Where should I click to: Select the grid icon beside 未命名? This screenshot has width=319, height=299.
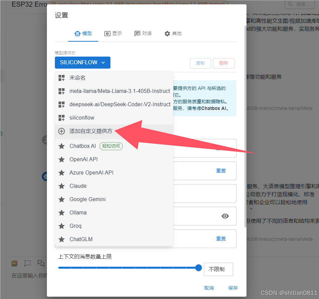[62, 78]
